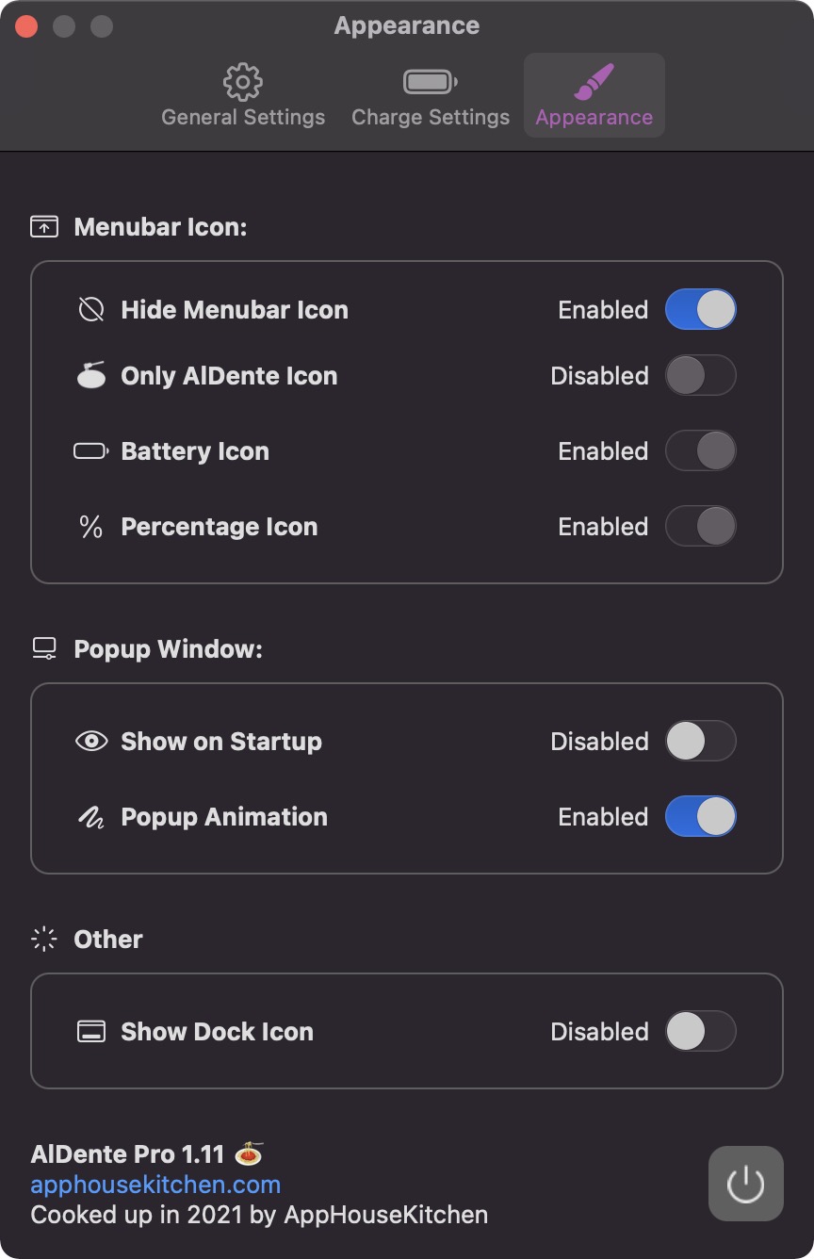Click the Popup Window section header icon
Image resolution: width=814 pixels, height=1259 pixels.
tap(44, 649)
